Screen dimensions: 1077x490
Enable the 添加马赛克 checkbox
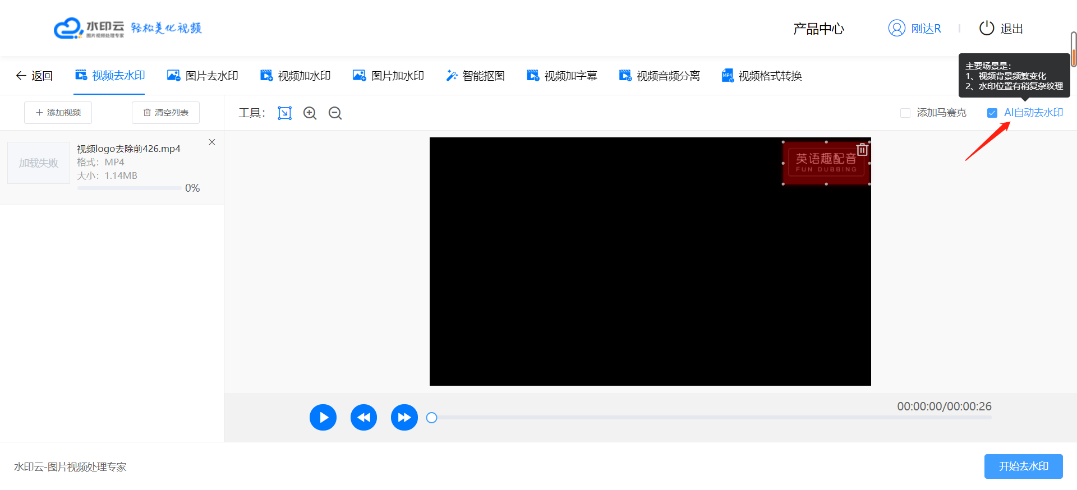coord(905,113)
